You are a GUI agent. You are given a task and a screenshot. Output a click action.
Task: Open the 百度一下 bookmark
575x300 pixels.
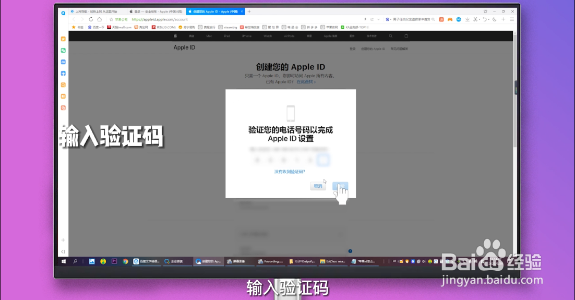(x=96, y=27)
